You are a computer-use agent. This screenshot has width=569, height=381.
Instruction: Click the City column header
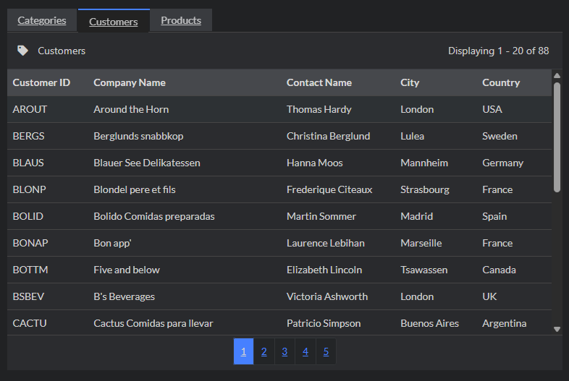click(x=410, y=82)
